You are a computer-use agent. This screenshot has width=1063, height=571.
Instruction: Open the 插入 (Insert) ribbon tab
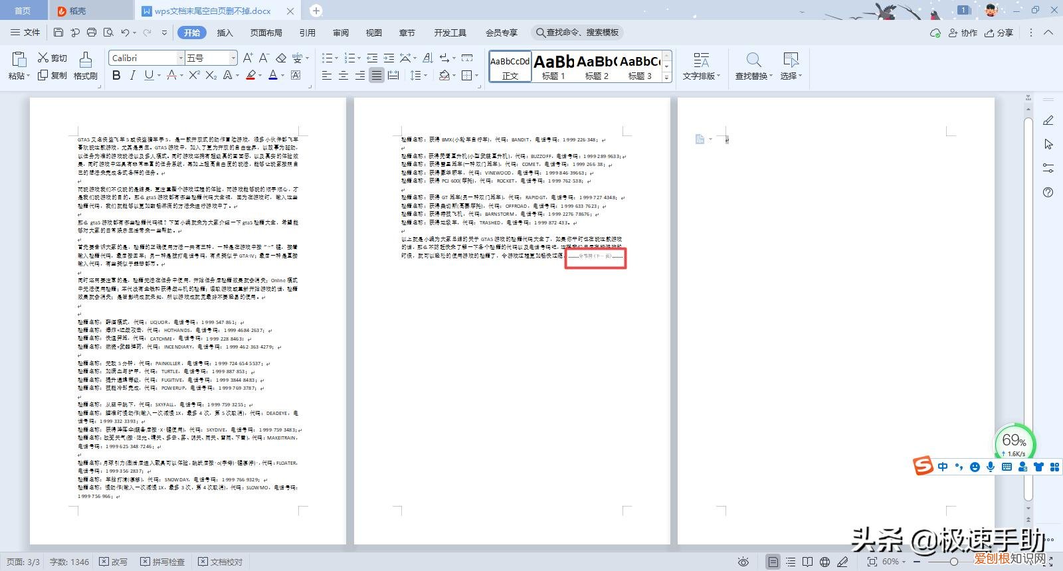[225, 33]
